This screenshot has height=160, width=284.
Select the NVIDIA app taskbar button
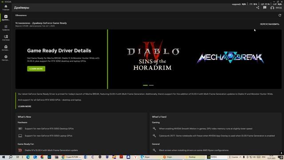(x=216, y=157)
